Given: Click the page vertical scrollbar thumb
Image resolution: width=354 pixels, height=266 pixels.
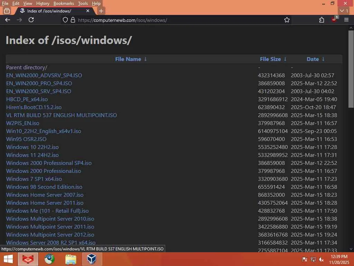Looking at the screenshot, I should point(351,69).
